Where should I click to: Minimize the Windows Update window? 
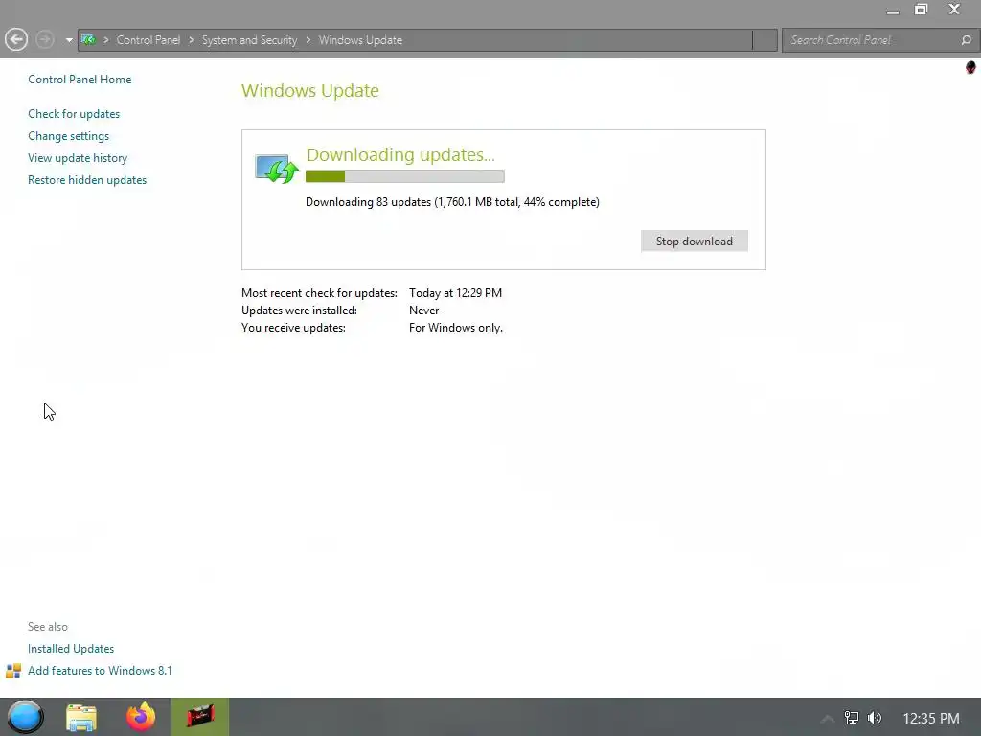pos(893,11)
